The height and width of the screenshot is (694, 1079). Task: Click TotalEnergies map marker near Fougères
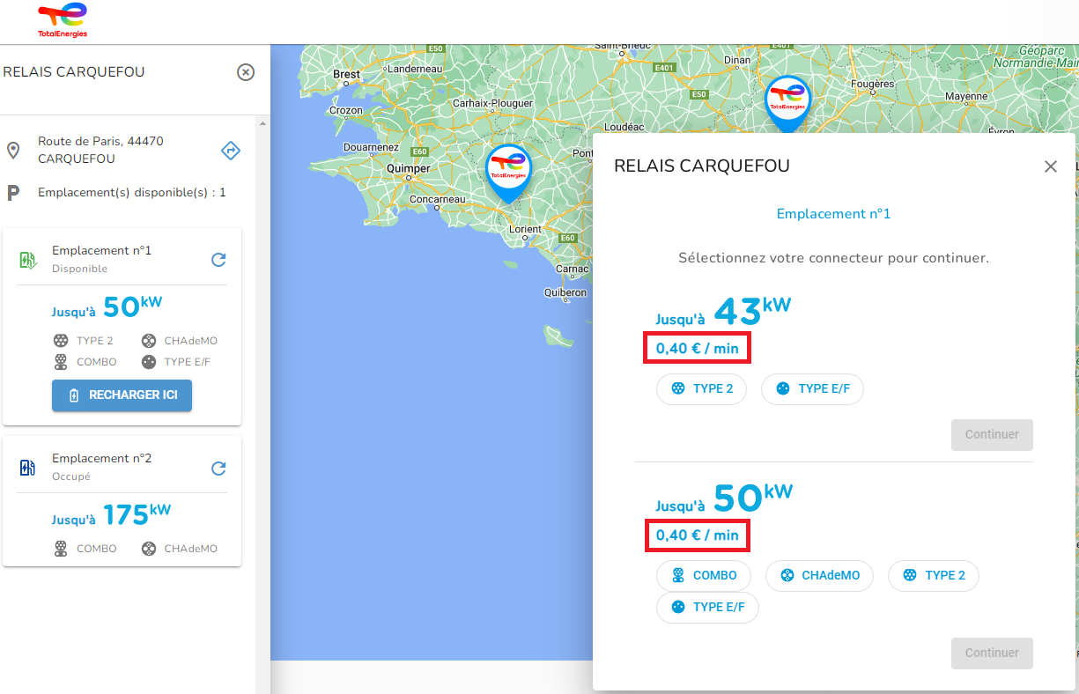pos(787,103)
